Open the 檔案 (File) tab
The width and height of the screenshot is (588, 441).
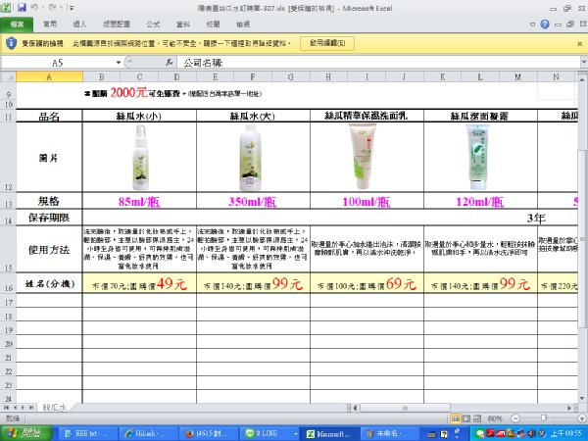pyautogui.click(x=16, y=23)
